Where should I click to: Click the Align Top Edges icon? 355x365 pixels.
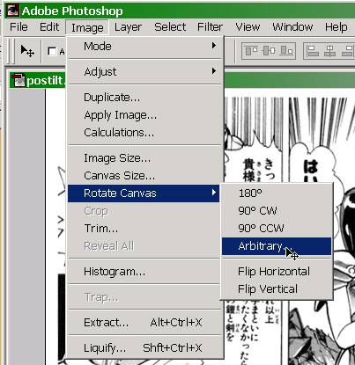tap(251, 51)
